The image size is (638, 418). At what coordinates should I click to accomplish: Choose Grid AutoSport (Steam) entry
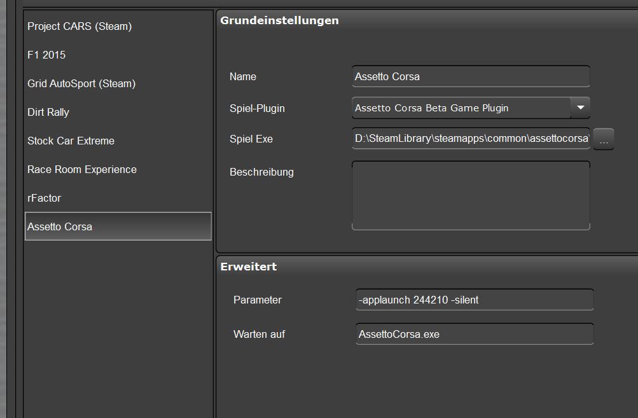(x=118, y=83)
